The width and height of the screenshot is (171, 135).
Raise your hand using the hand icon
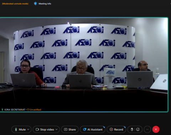point(132,129)
